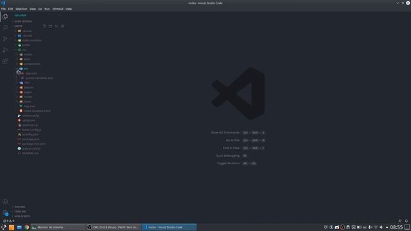
Task: Open Discord tray icon in taskbar
Action: click(337, 227)
